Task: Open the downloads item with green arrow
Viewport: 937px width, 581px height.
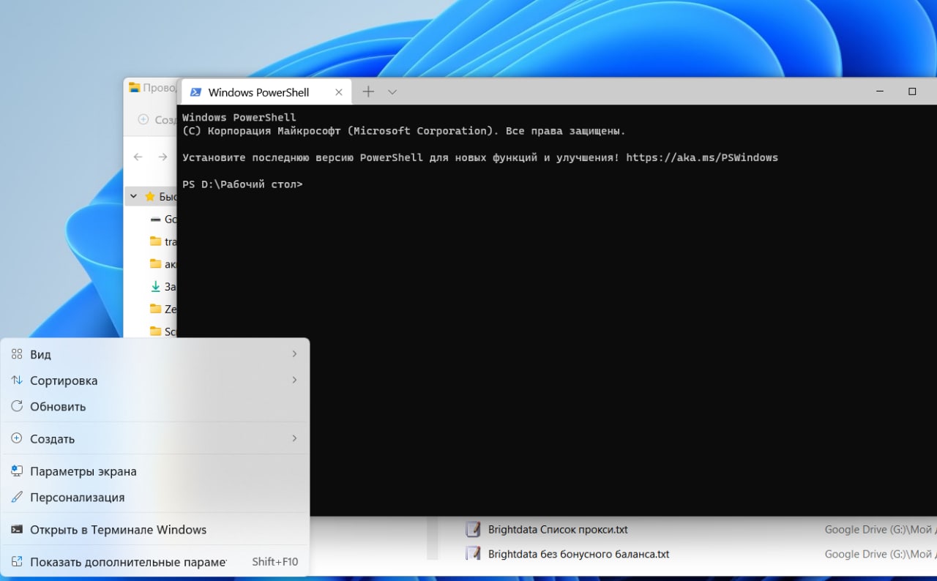Action: [163, 287]
